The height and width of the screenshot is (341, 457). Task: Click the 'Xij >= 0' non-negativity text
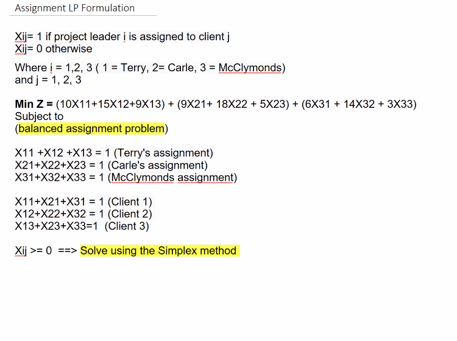[34, 250]
